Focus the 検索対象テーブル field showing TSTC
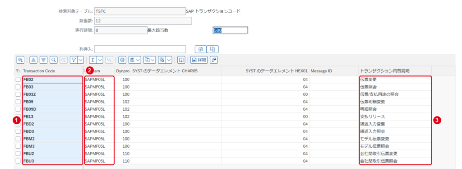Viewport: 462px width, 169px height. point(140,11)
